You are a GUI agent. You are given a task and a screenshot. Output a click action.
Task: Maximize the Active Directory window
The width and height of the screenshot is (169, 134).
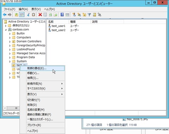click(x=155, y=2)
